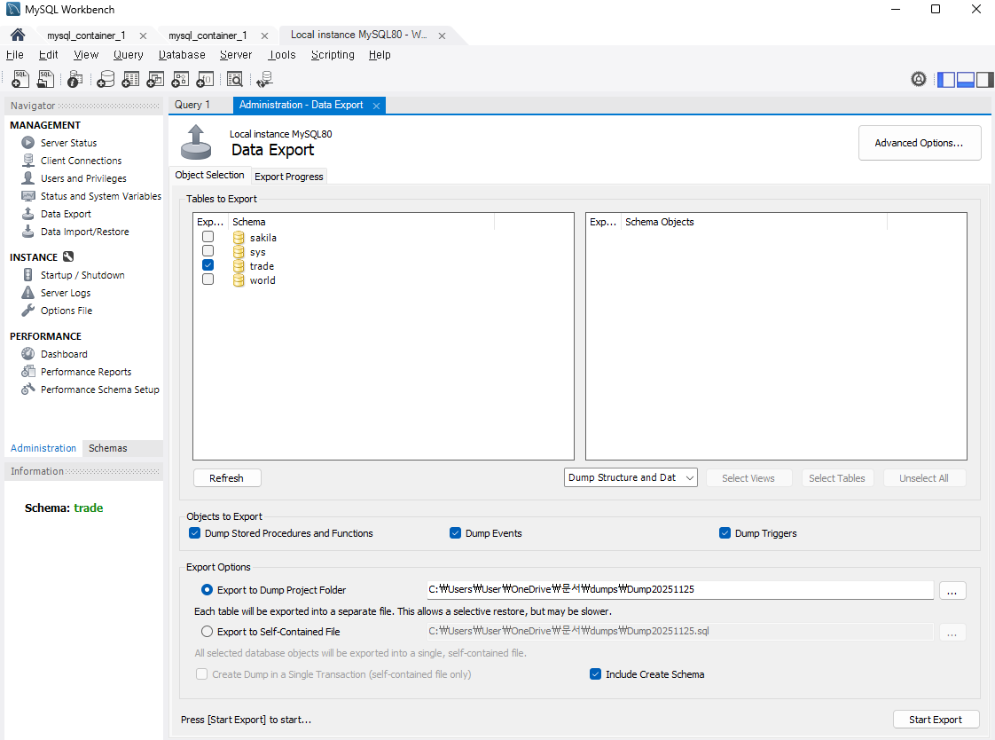This screenshot has height=740, width=995.
Task: Open the Server menu
Action: pyautogui.click(x=235, y=55)
